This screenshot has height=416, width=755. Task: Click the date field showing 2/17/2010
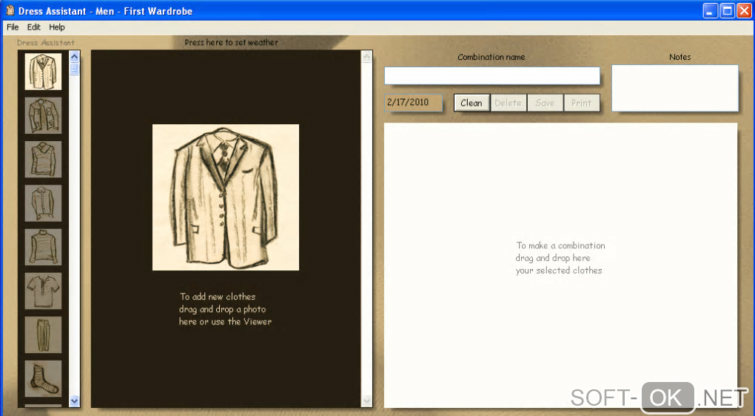tap(413, 103)
